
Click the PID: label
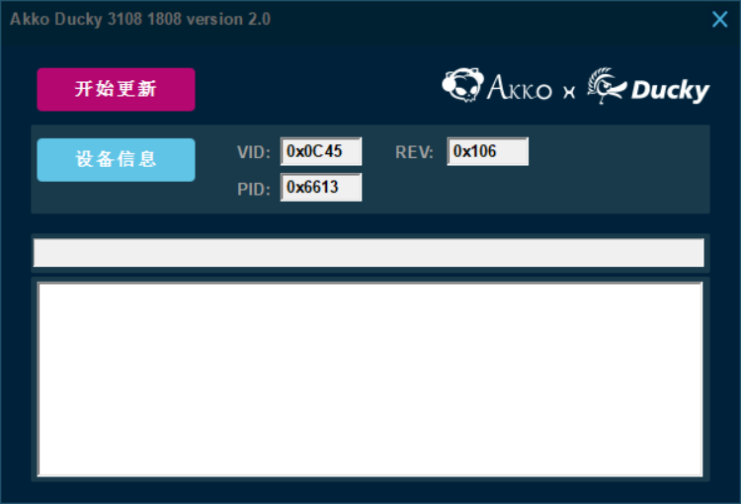pyautogui.click(x=253, y=189)
